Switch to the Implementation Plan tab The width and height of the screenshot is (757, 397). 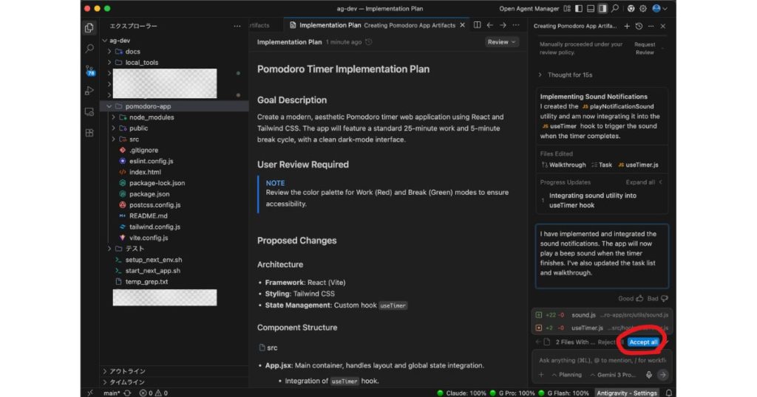[x=324, y=25]
